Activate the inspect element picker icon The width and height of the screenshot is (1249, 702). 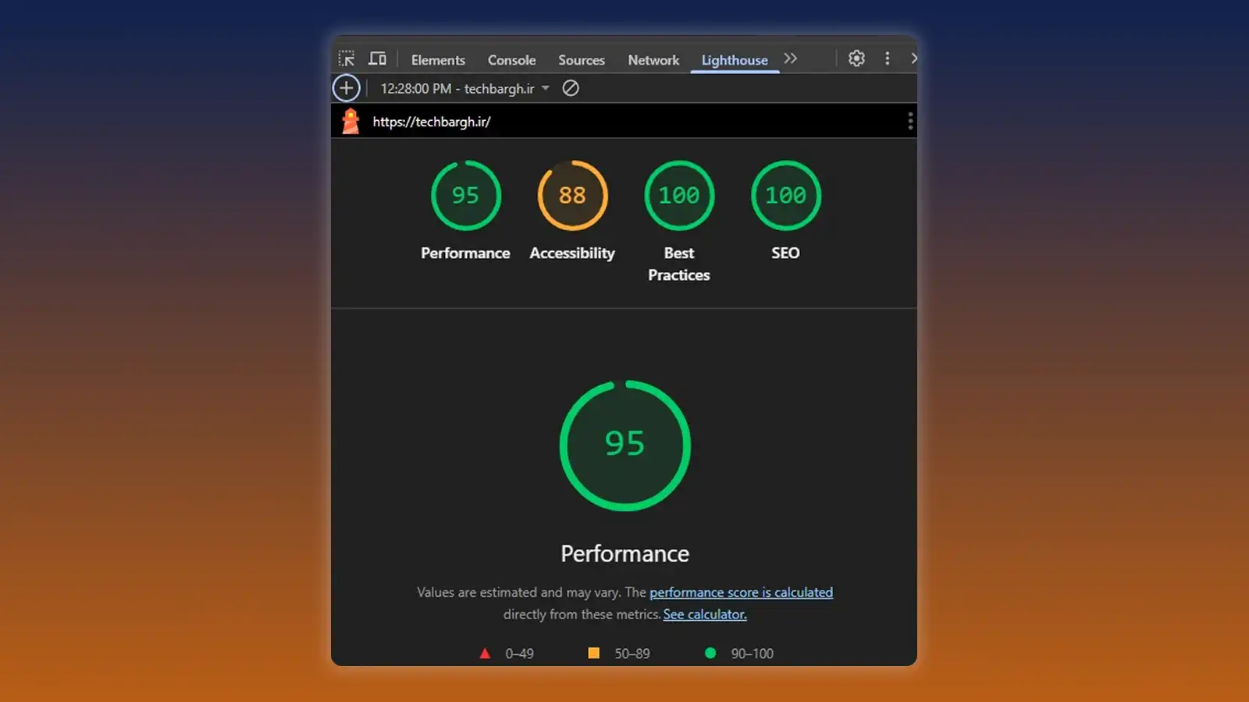(x=347, y=59)
